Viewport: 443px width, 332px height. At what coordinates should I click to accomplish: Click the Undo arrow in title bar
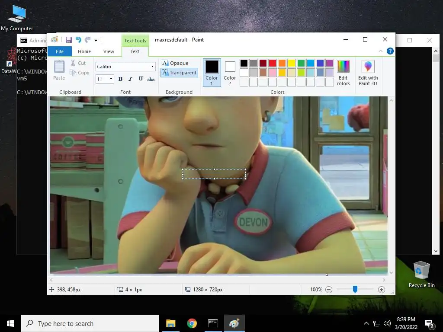point(78,40)
